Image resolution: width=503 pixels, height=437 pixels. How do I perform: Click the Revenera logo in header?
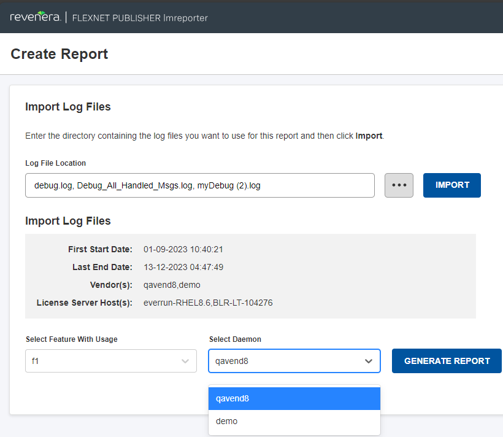pyautogui.click(x=36, y=17)
